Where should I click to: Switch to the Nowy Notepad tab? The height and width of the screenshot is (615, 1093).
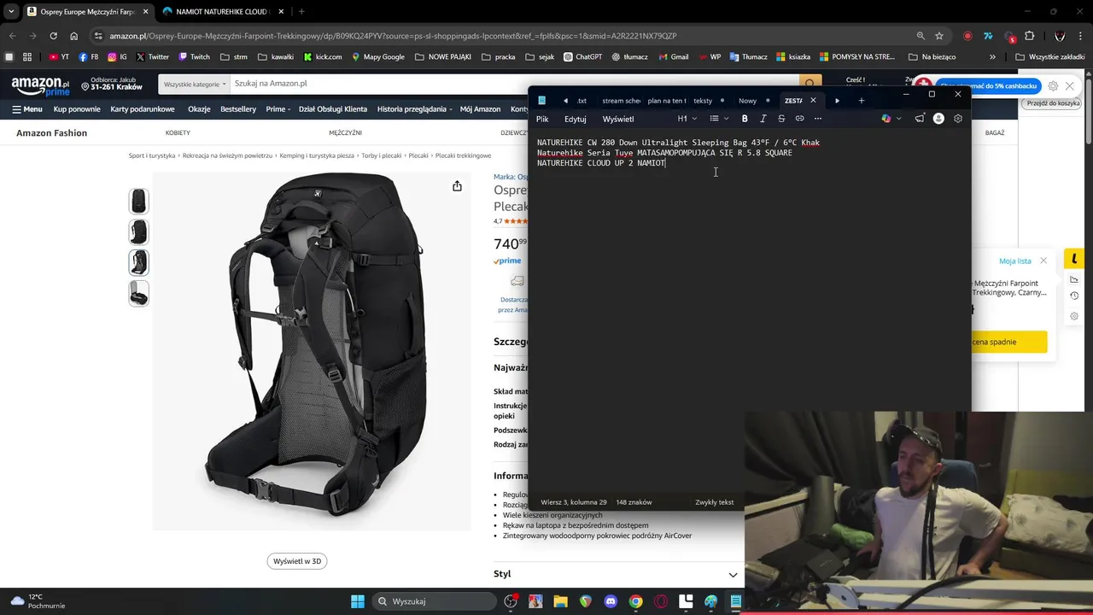tap(753, 101)
